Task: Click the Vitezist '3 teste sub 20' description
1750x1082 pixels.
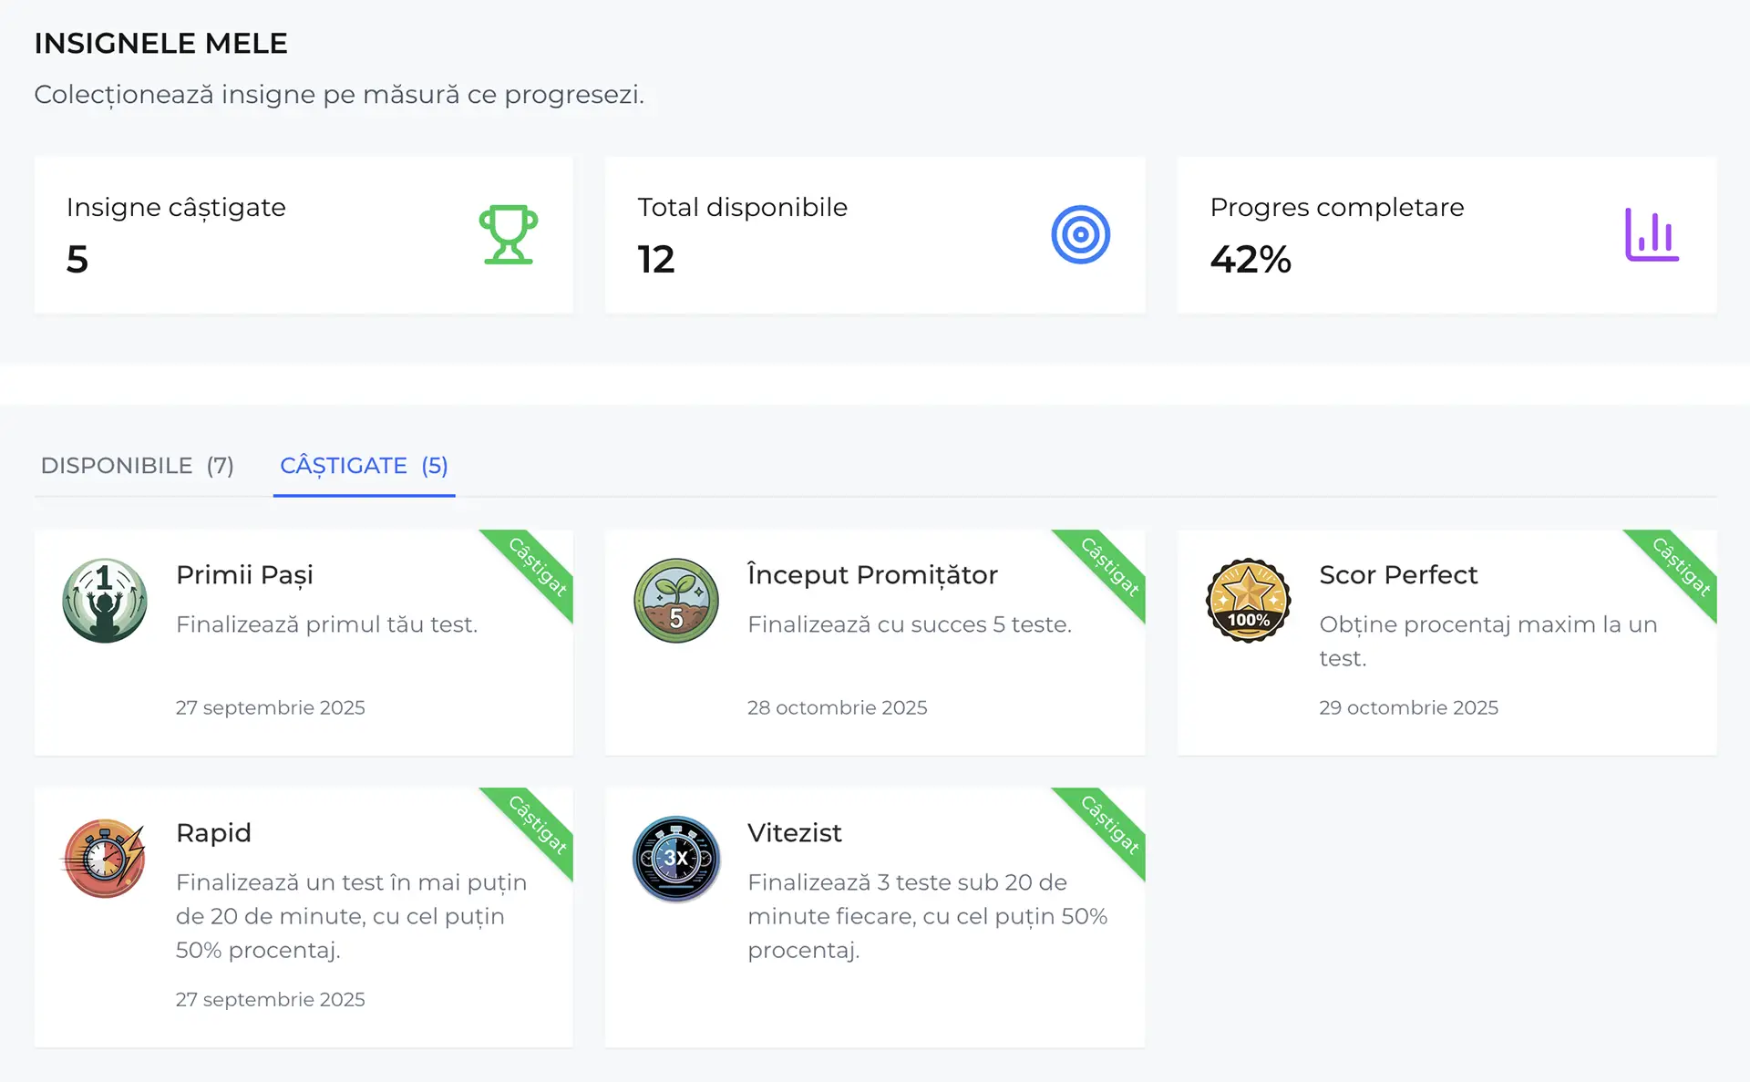Action: click(x=928, y=917)
